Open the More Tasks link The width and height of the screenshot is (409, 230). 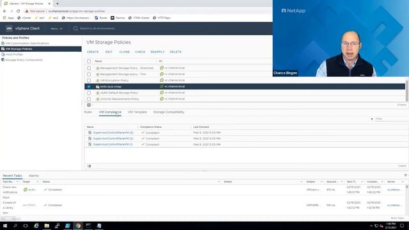397,218
